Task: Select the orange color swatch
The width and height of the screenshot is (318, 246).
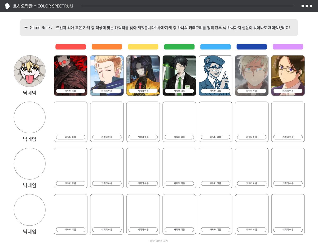Action: 107,47
